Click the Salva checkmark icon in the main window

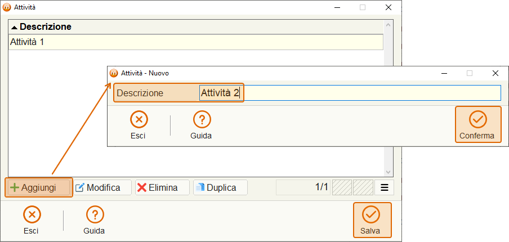click(x=370, y=215)
